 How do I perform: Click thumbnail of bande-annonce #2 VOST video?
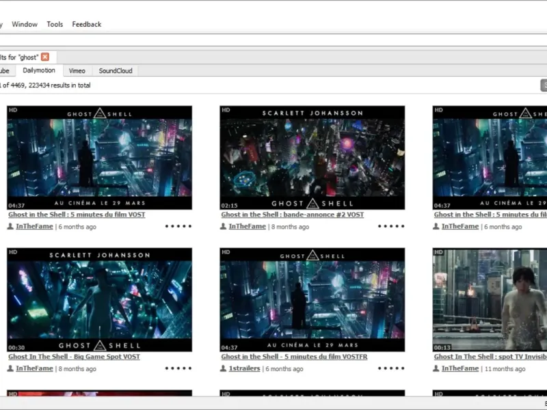tap(312, 158)
